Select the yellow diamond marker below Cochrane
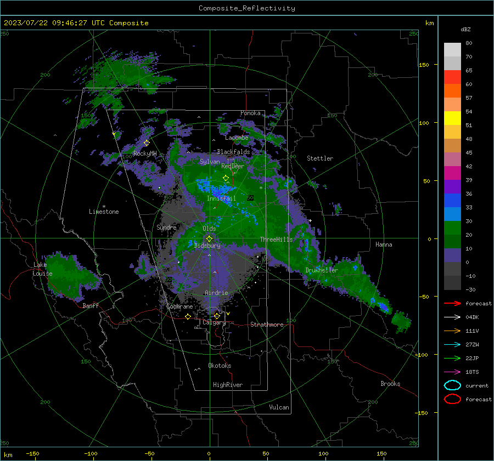This screenshot has height=461, width=494. point(188,316)
